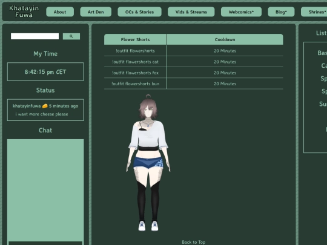The width and height of the screenshot is (327, 245).
Task: Select the '!outfit flowershorts' command text
Action: [x=136, y=51]
